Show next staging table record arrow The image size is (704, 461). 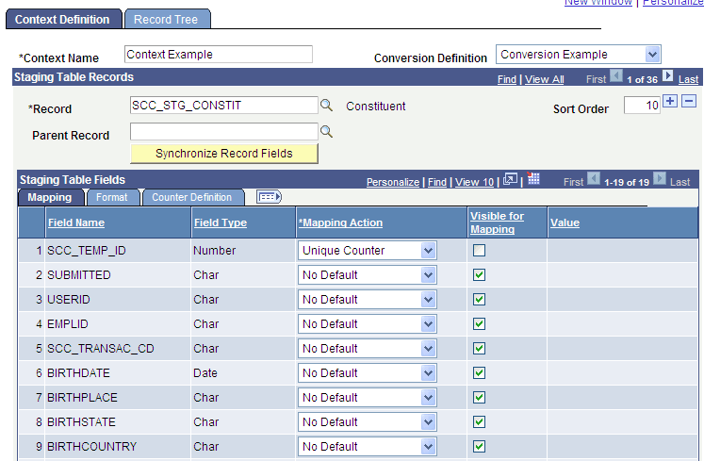[667, 76]
